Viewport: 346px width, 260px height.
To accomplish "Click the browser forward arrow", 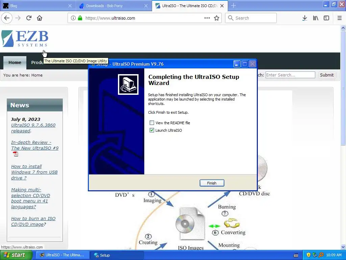I will click(x=18, y=18).
